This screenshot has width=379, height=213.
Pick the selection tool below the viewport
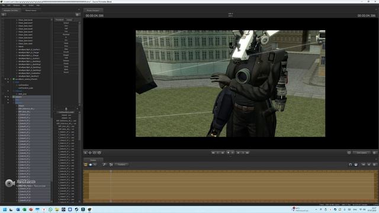pyautogui.click(x=85, y=153)
